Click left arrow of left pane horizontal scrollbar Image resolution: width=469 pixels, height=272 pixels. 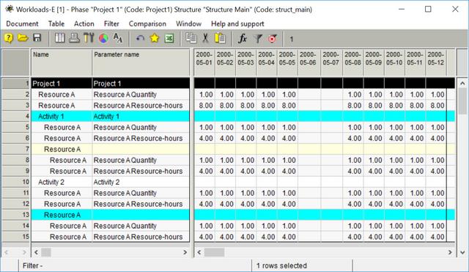click(36, 252)
